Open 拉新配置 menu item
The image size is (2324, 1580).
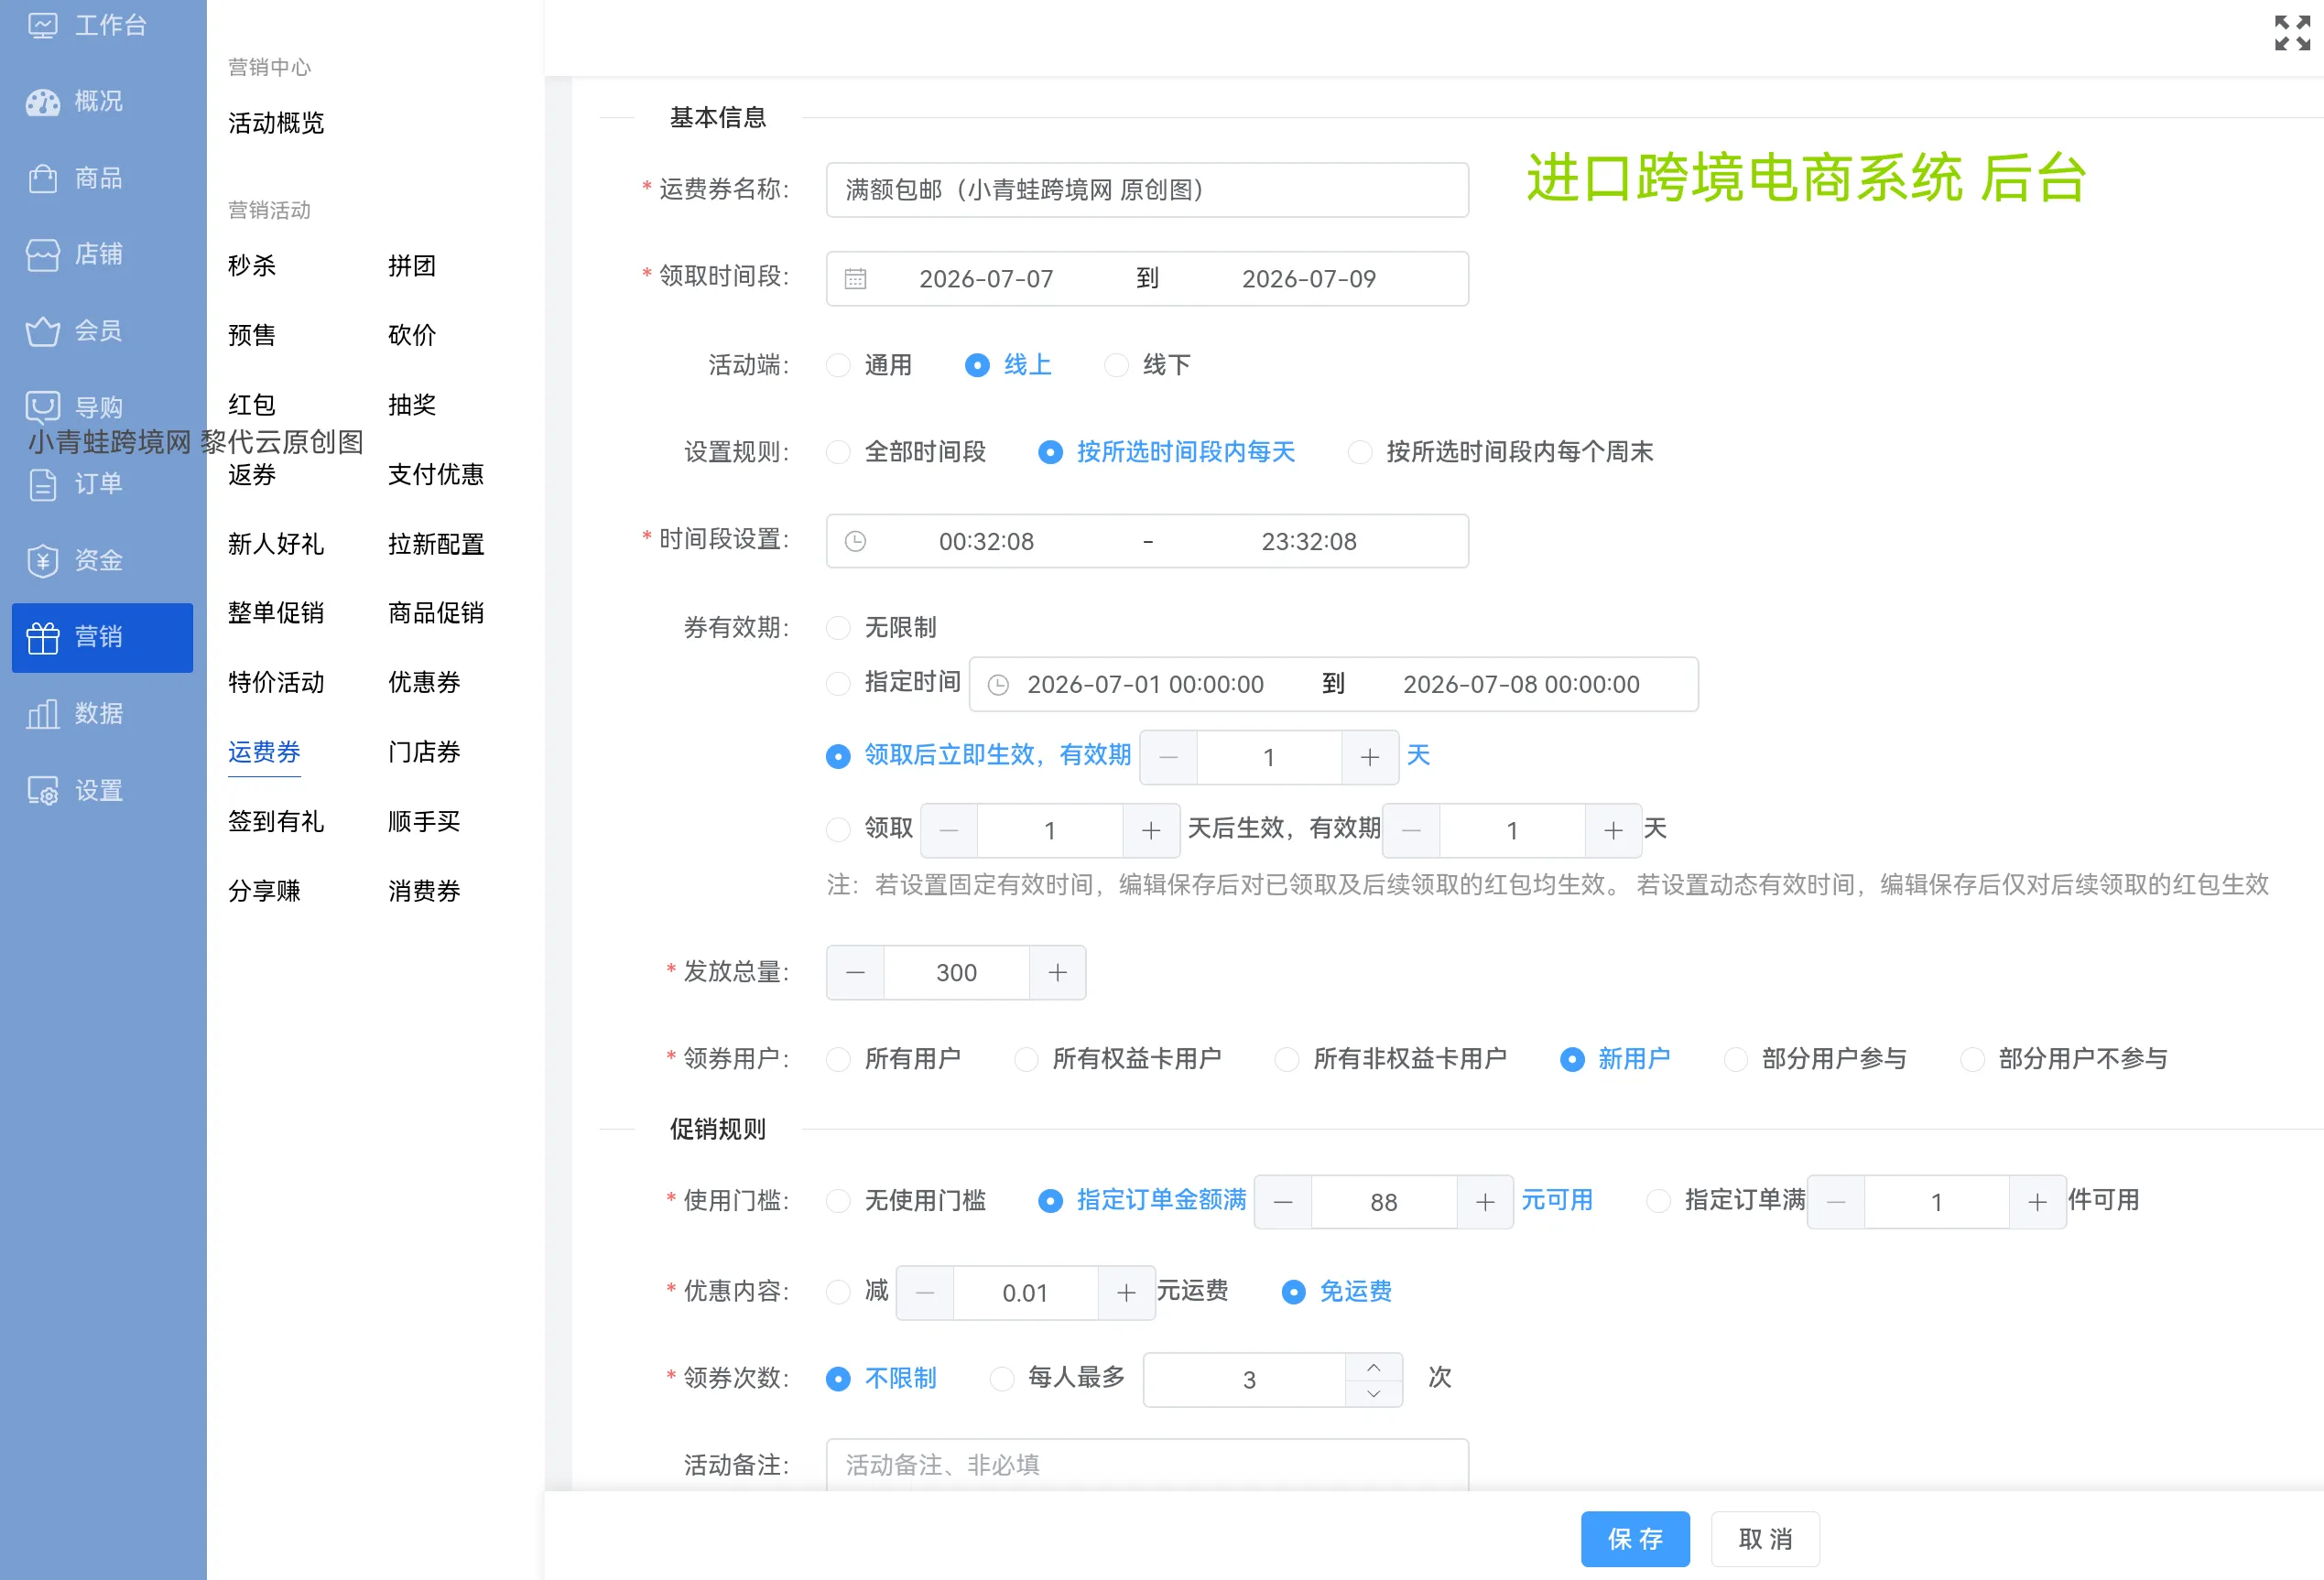point(436,544)
